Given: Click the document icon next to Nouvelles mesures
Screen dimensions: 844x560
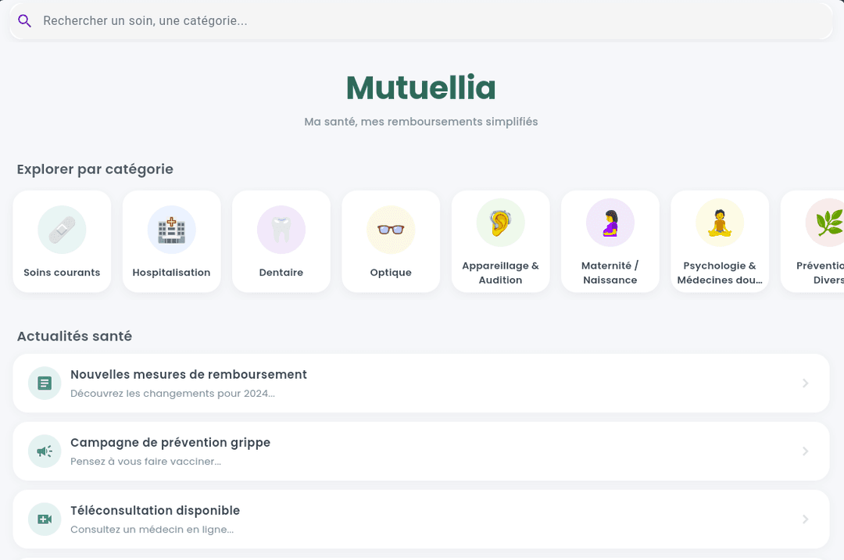Looking at the screenshot, I should pos(44,383).
